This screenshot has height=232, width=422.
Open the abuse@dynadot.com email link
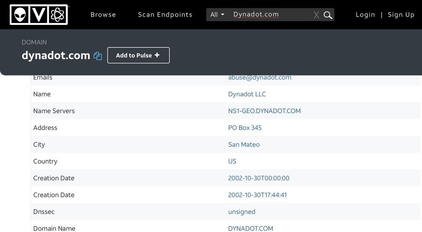point(260,78)
